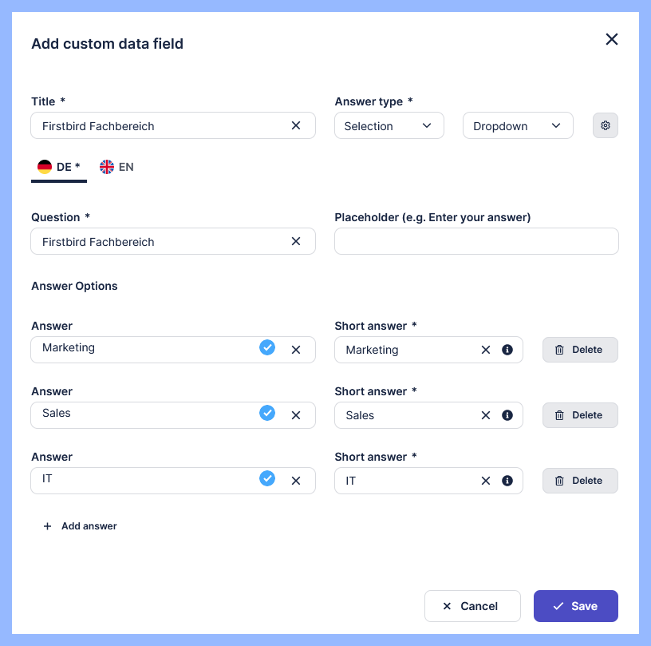Clear the Sales answer field
Screen dimensions: 651x646
[x=296, y=415]
